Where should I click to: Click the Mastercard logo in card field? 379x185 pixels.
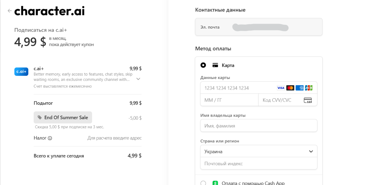(x=290, y=88)
